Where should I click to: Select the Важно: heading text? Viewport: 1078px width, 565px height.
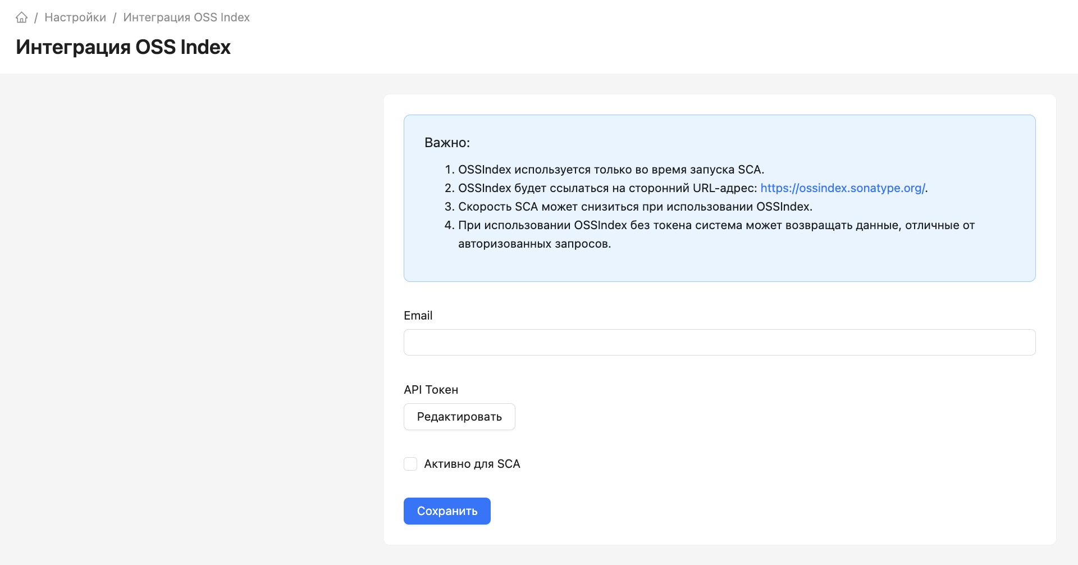click(x=447, y=143)
